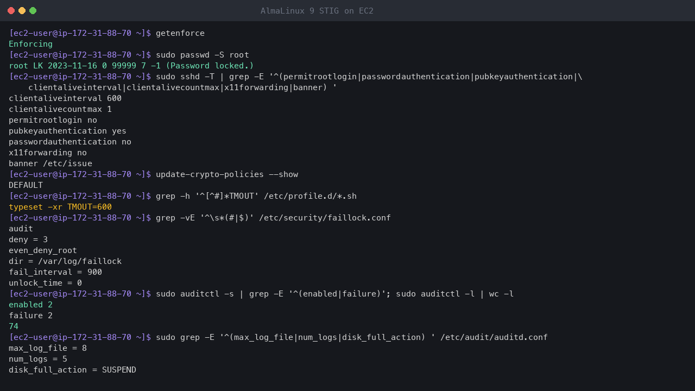Select the 'DEFAULT' crypto policy output
Viewport: 695px width, 391px height.
(x=26, y=185)
